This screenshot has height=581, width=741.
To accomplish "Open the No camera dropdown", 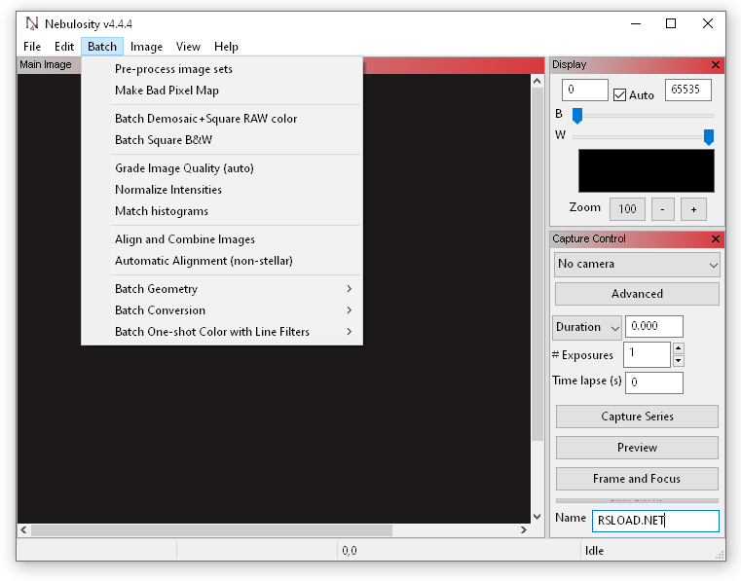I will click(x=637, y=264).
